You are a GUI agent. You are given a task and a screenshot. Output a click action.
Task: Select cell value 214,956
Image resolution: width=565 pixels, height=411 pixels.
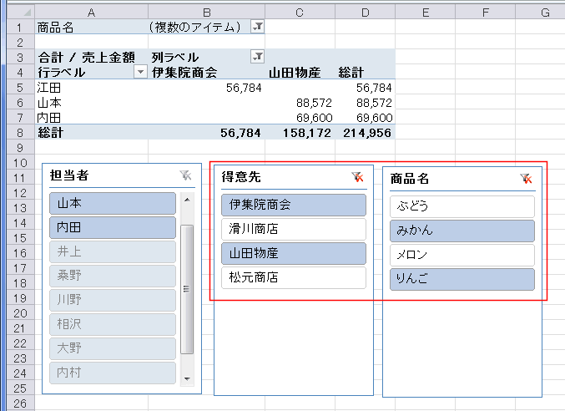tap(365, 133)
